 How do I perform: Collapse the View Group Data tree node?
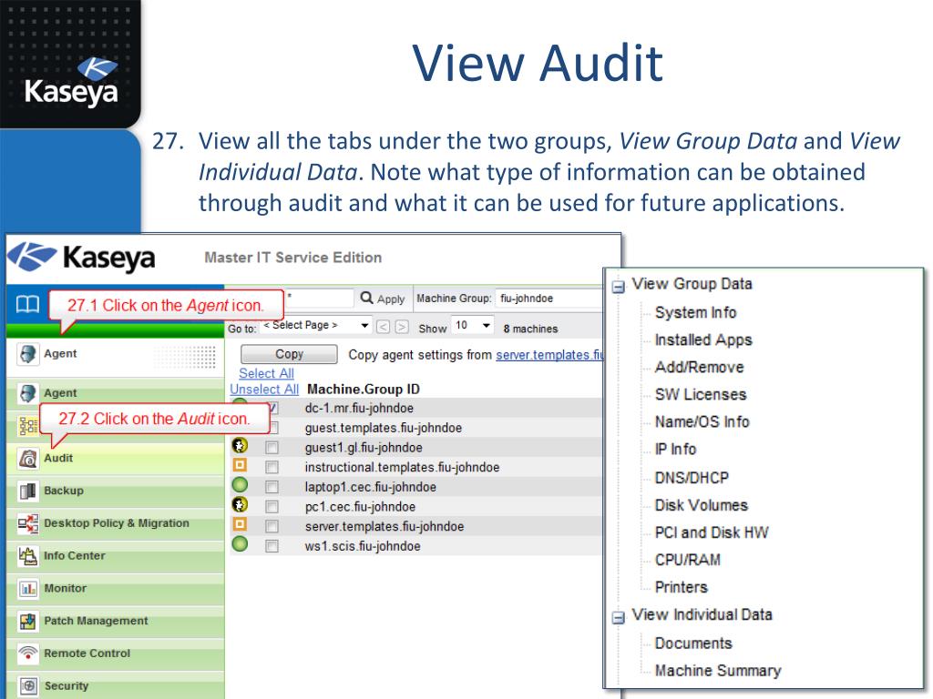pyautogui.click(x=619, y=287)
